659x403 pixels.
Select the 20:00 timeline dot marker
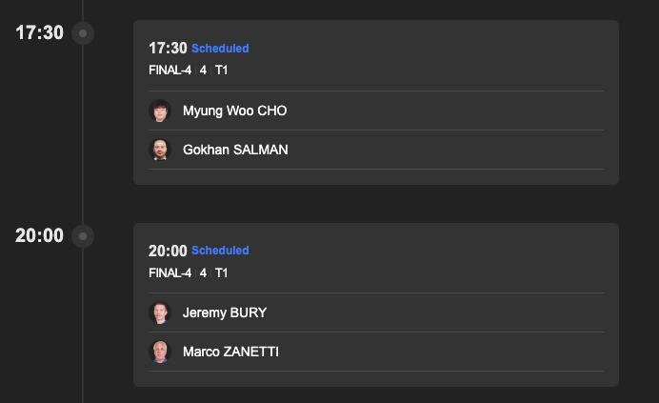click(x=83, y=236)
